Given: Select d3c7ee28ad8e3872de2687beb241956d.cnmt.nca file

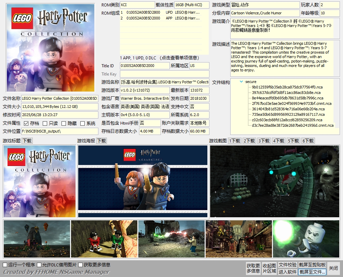Looking at the screenshot, I should click(293, 125).
